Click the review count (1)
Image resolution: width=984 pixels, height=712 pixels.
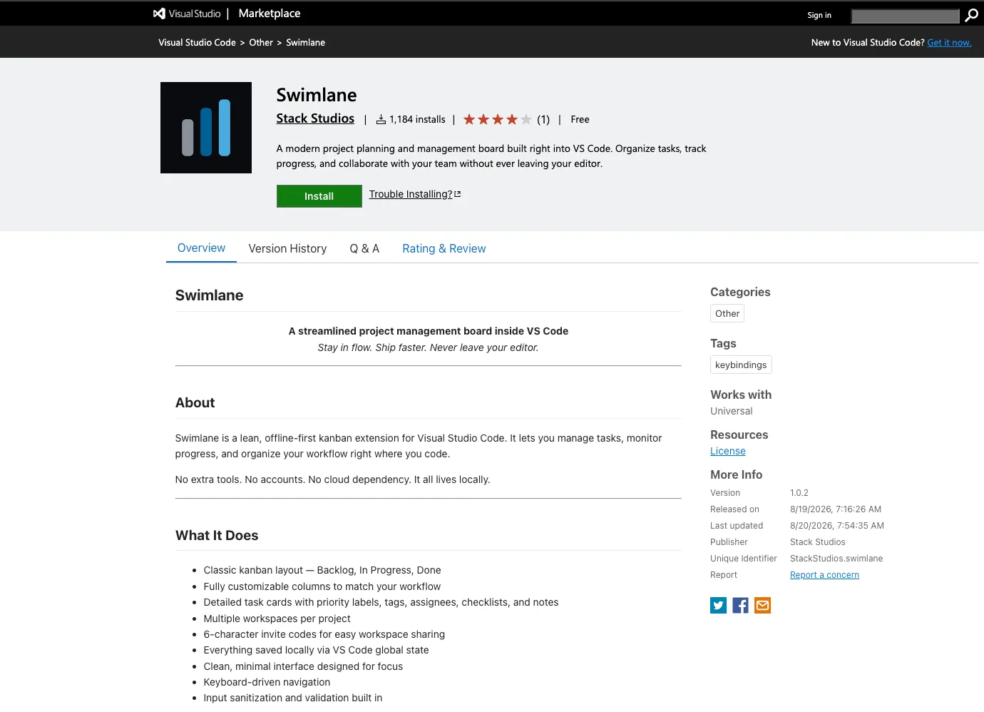pyautogui.click(x=543, y=119)
